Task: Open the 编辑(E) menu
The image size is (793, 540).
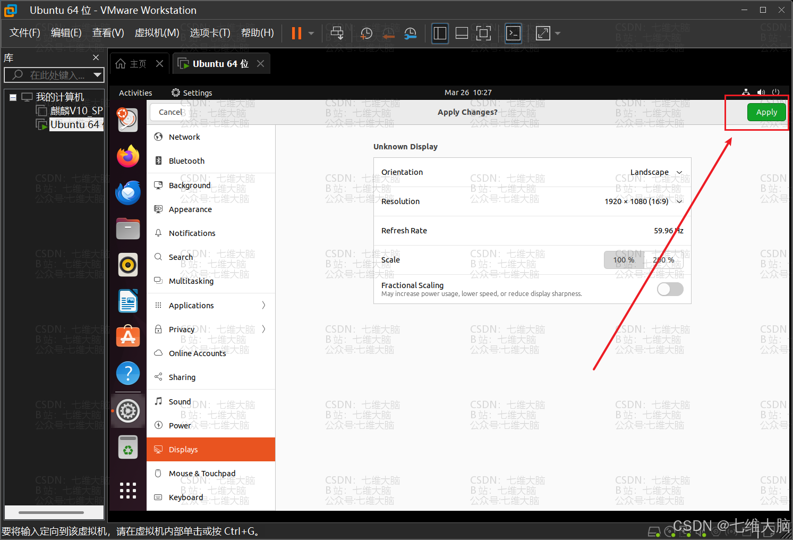Action: coord(66,33)
